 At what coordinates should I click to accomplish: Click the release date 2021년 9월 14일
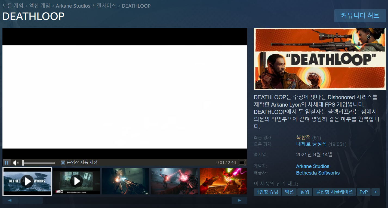[x=314, y=155]
